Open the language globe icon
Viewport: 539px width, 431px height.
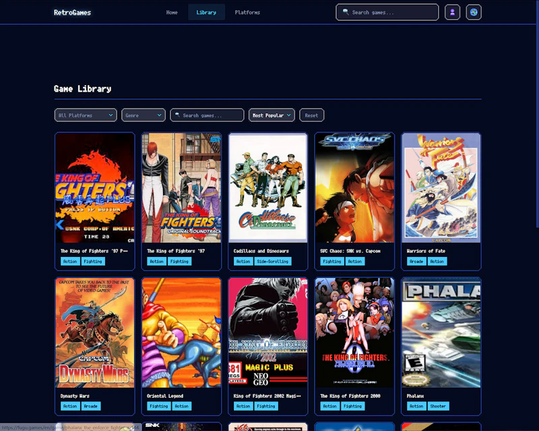pos(474,12)
